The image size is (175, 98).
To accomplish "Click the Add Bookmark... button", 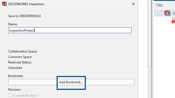I will [x=71, y=82].
